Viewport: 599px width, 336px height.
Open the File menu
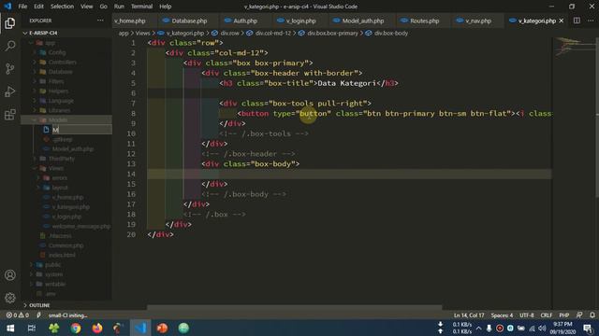point(22,7)
